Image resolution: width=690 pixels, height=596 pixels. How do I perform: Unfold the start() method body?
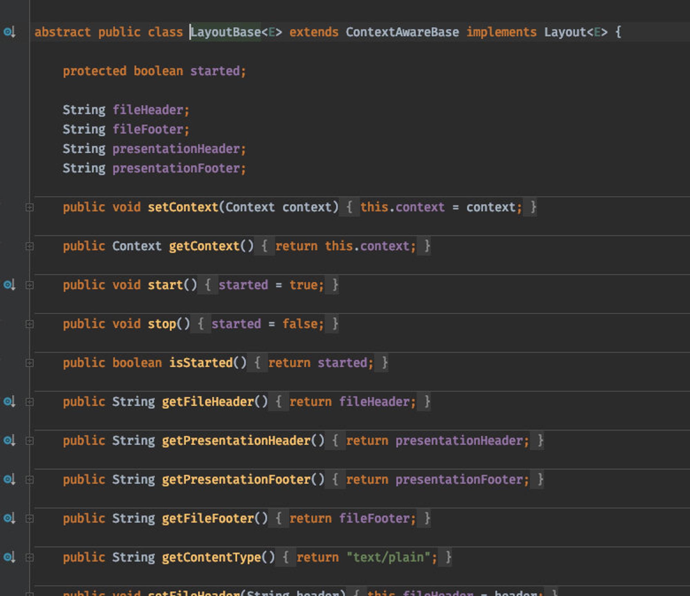[x=30, y=285]
